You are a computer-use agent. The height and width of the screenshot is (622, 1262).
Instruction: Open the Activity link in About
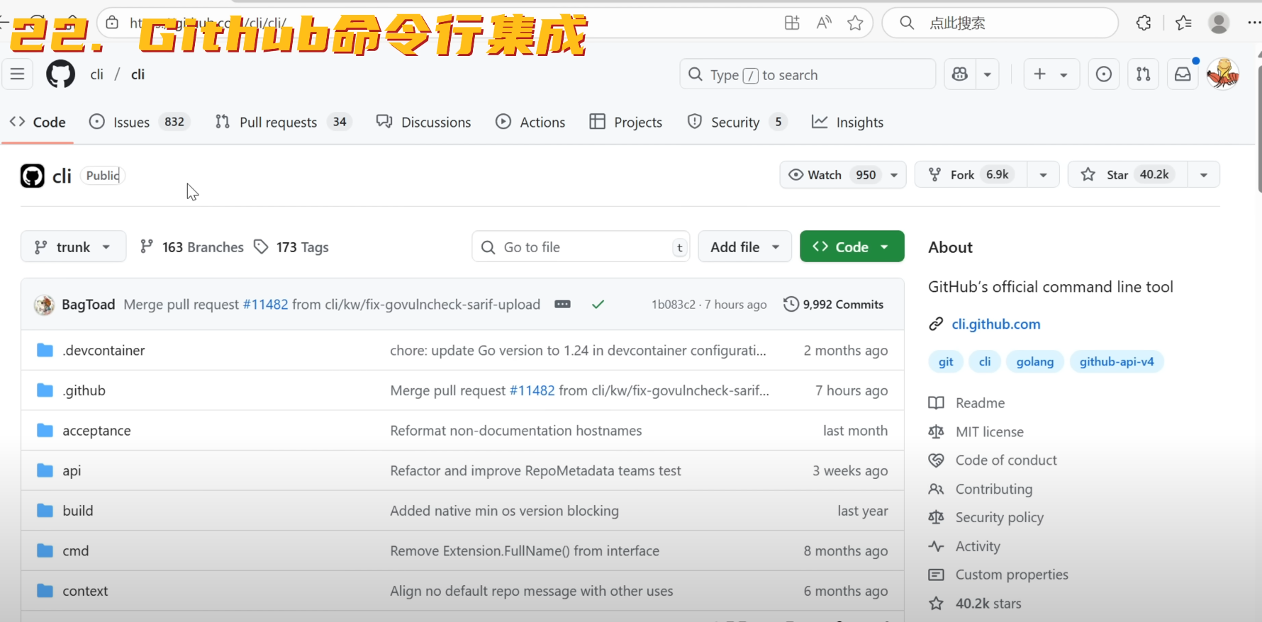(x=978, y=546)
